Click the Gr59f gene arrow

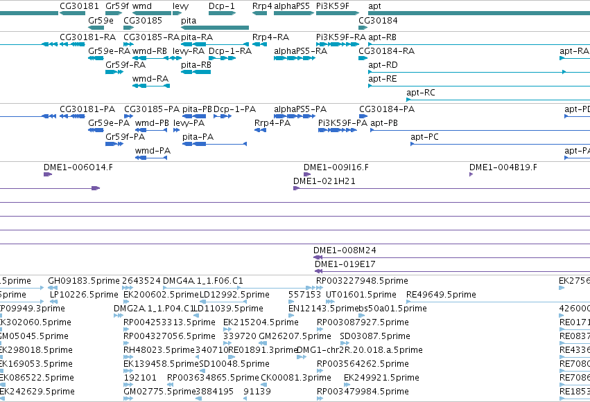click(114, 13)
